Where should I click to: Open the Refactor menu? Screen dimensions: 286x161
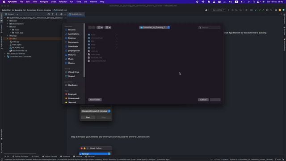tap(63, 2)
